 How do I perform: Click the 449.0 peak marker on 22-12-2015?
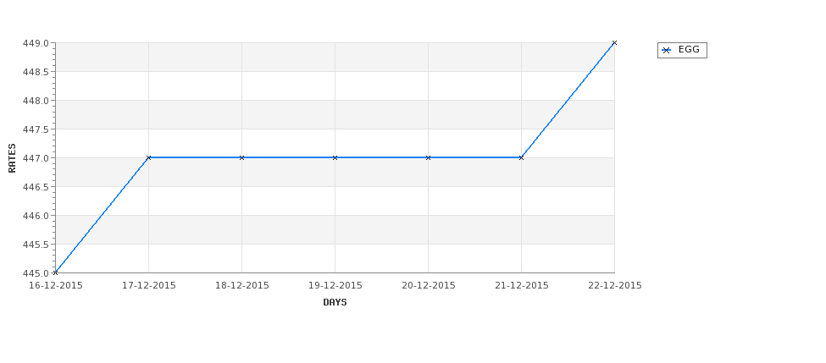click(x=614, y=43)
